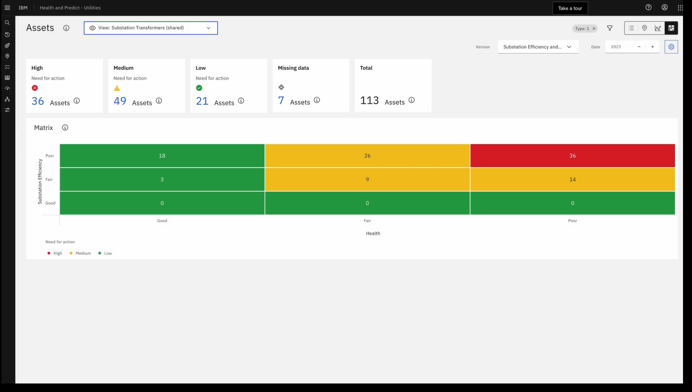Select the history icon in the sidebar
Viewport: 692px width, 392px height.
click(7, 35)
